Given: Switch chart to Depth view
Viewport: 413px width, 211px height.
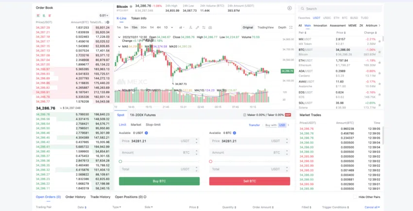Looking at the screenshot, I should [x=282, y=27].
